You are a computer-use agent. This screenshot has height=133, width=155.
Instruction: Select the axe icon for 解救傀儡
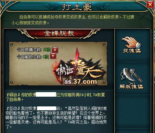coord(131,76)
